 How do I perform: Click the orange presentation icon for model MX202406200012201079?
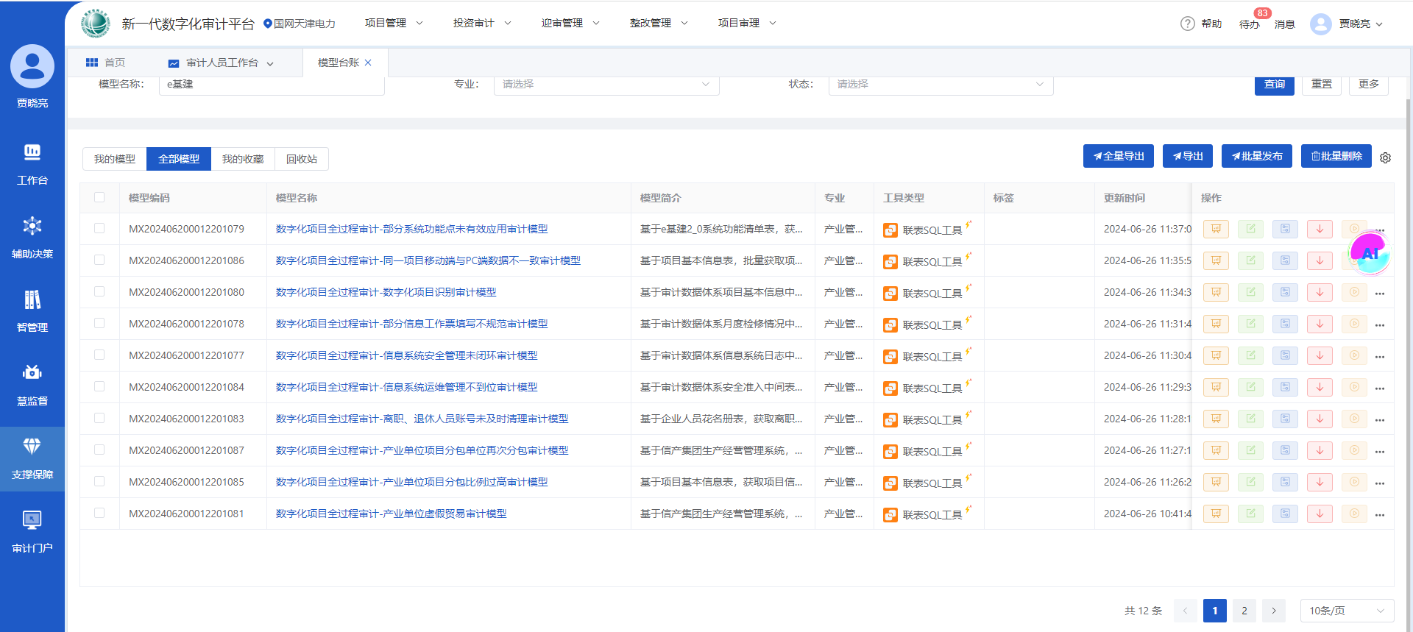coord(1216,229)
